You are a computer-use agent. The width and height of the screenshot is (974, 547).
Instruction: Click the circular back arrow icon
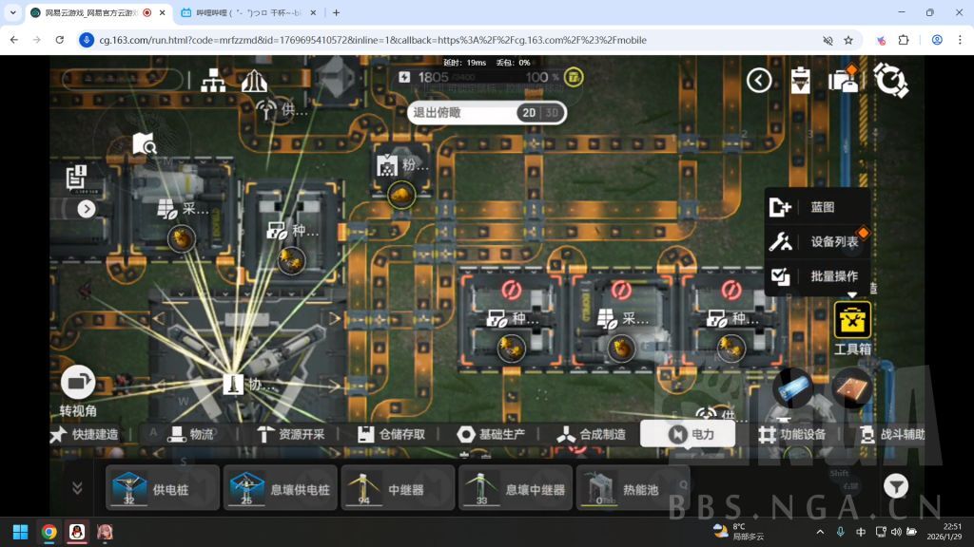coord(758,81)
